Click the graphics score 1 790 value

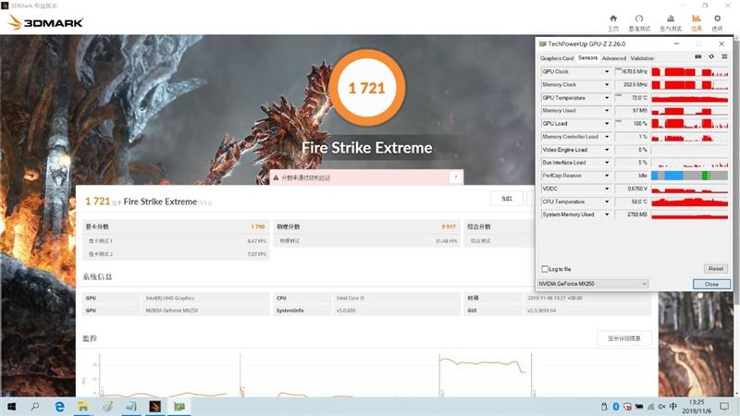258,226
